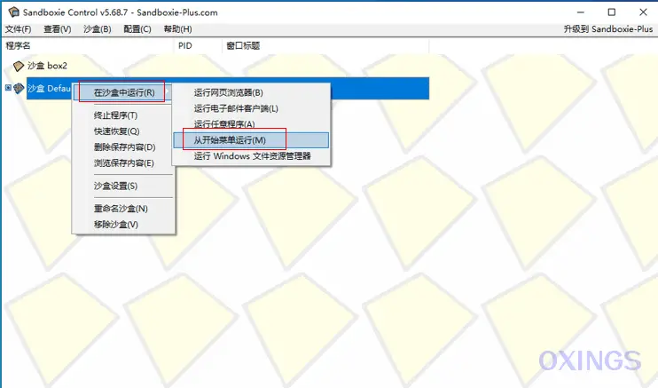Viewport: 658px width, 388px height.
Task: Close the Sandboxie Control window
Action: pos(643,12)
